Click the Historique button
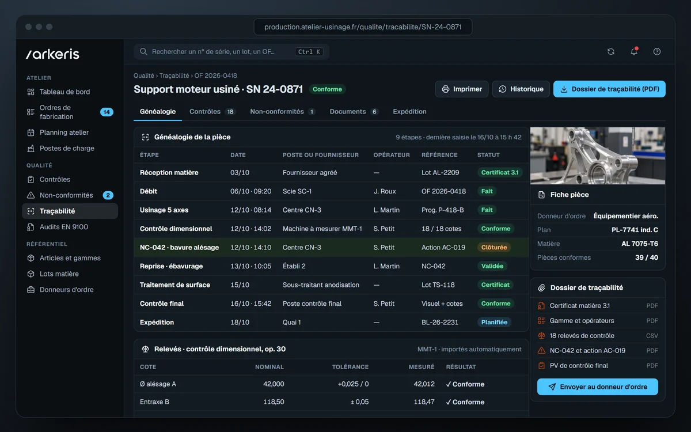The width and height of the screenshot is (691, 432). click(521, 89)
